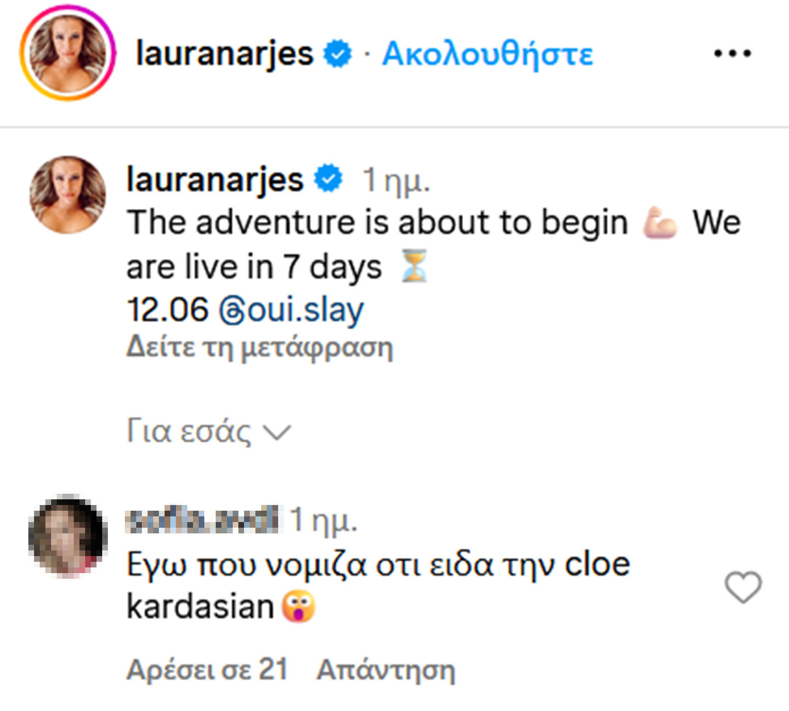Click lauranarjes username above the caption

click(x=215, y=179)
